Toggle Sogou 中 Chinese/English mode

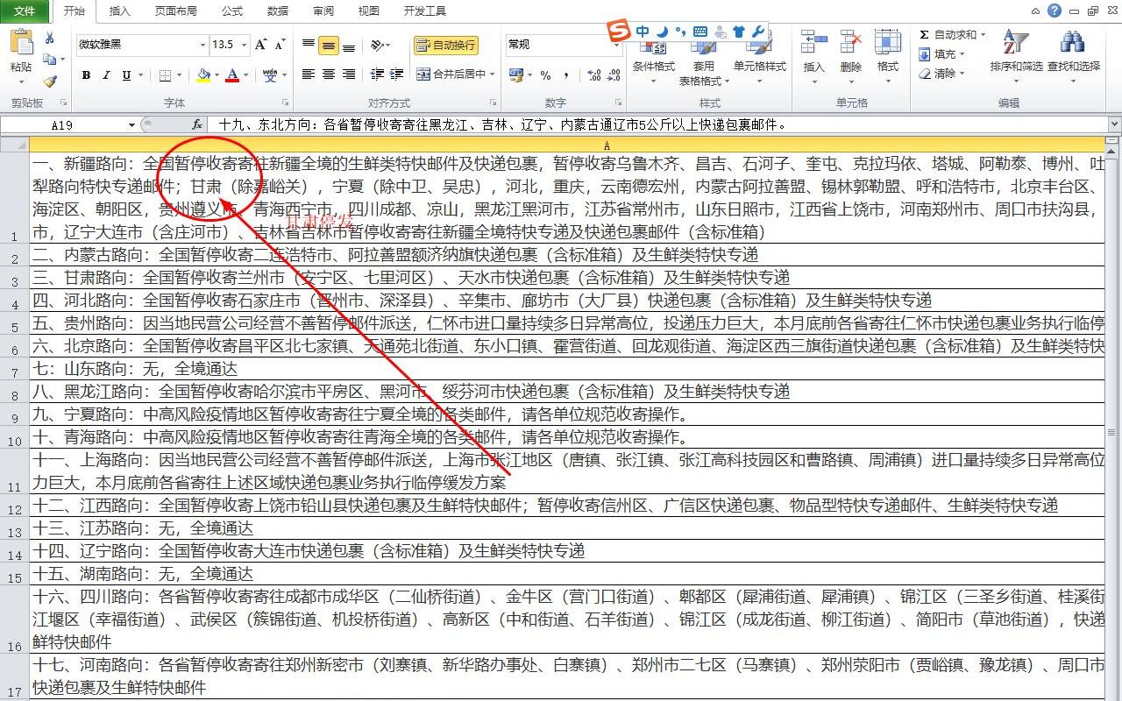643,32
